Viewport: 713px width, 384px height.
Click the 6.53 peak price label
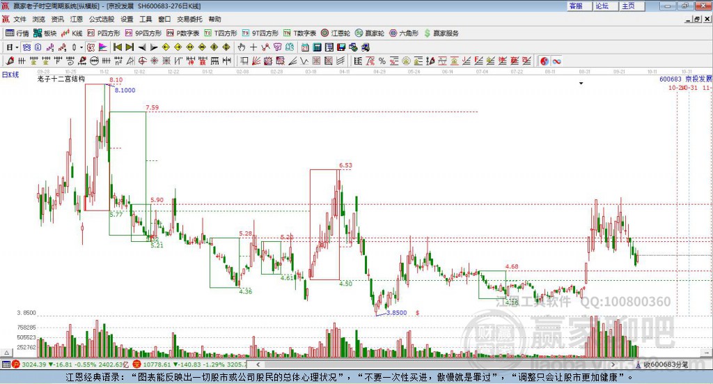coord(345,166)
